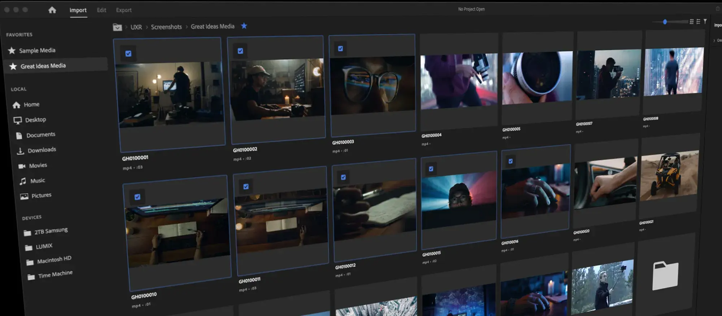
Task: Open the Downloads location
Action: click(36, 150)
